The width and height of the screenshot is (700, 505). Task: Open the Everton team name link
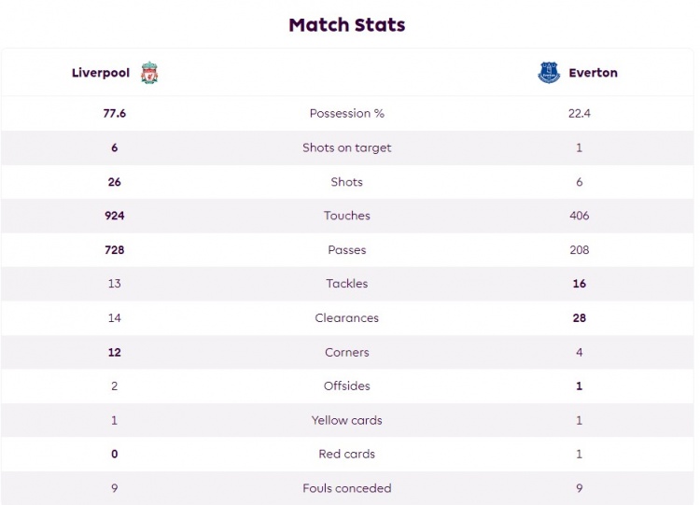[x=593, y=73]
